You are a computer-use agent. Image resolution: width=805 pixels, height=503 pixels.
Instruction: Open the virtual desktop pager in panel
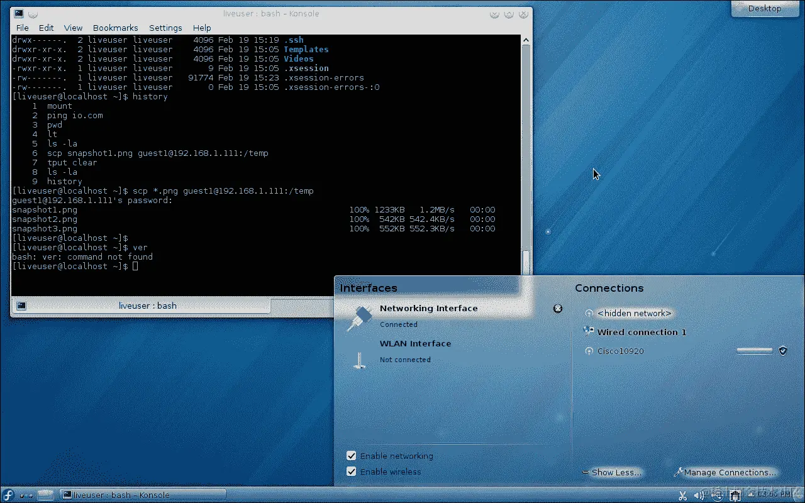44,495
